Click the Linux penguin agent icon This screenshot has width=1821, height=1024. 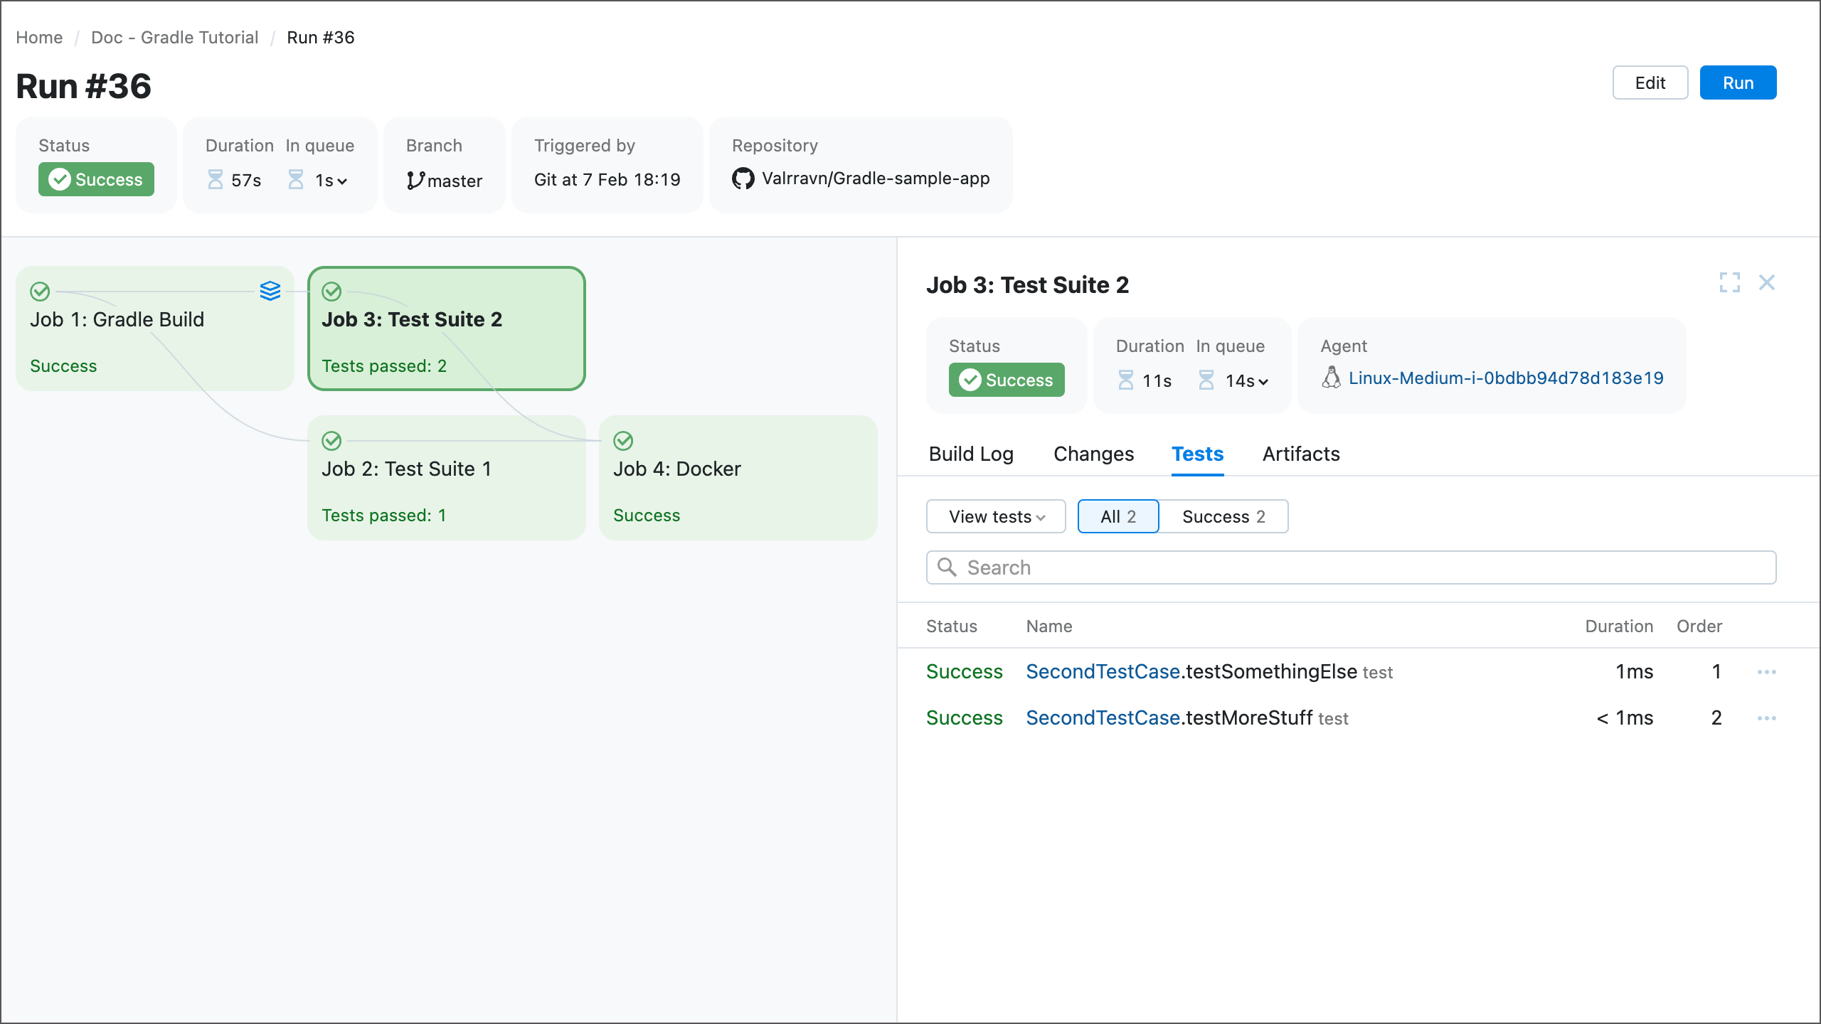(x=1331, y=378)
